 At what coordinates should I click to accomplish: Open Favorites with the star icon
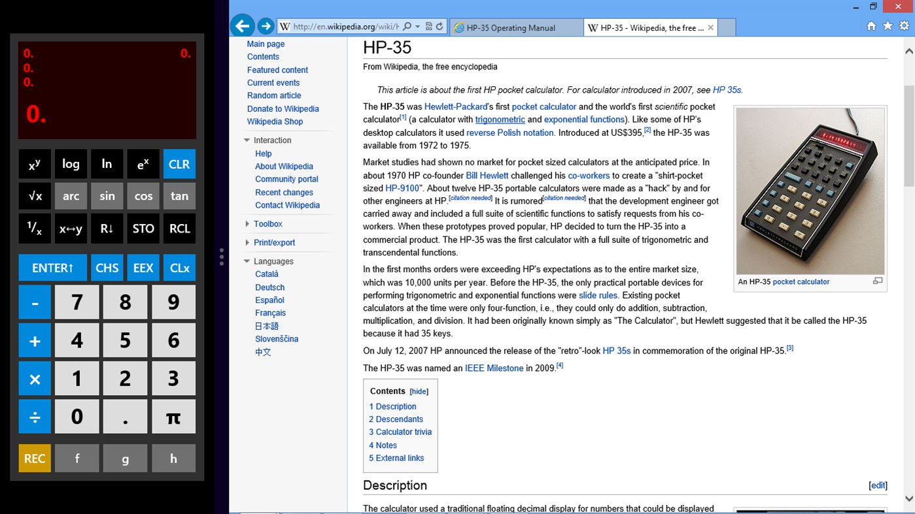click(x=888, y=26)
